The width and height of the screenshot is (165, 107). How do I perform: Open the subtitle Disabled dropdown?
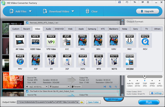tap(69, 87)
